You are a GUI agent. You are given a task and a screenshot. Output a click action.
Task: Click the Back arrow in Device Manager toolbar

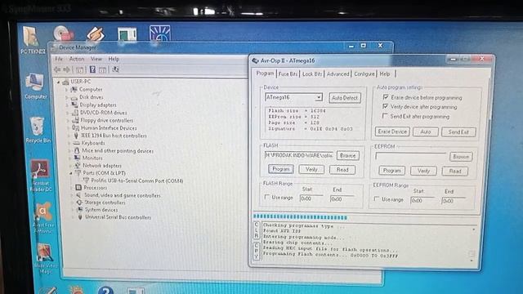(x=58, y=69)
